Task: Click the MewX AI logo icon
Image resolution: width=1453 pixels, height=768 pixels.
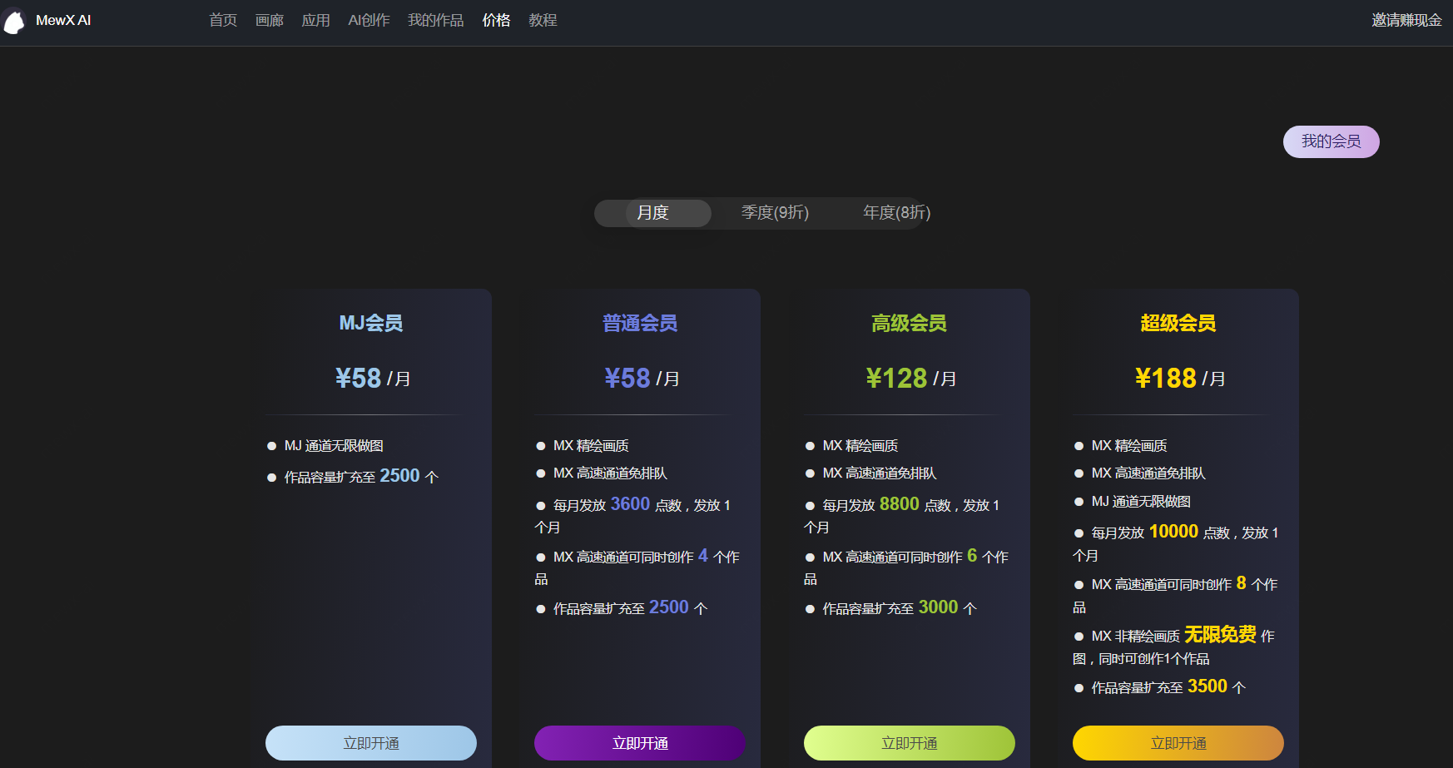Action: pos(14,21)
